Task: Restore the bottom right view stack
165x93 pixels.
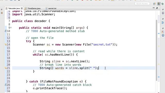Action: pyautogui.click(x=163, y=28)
